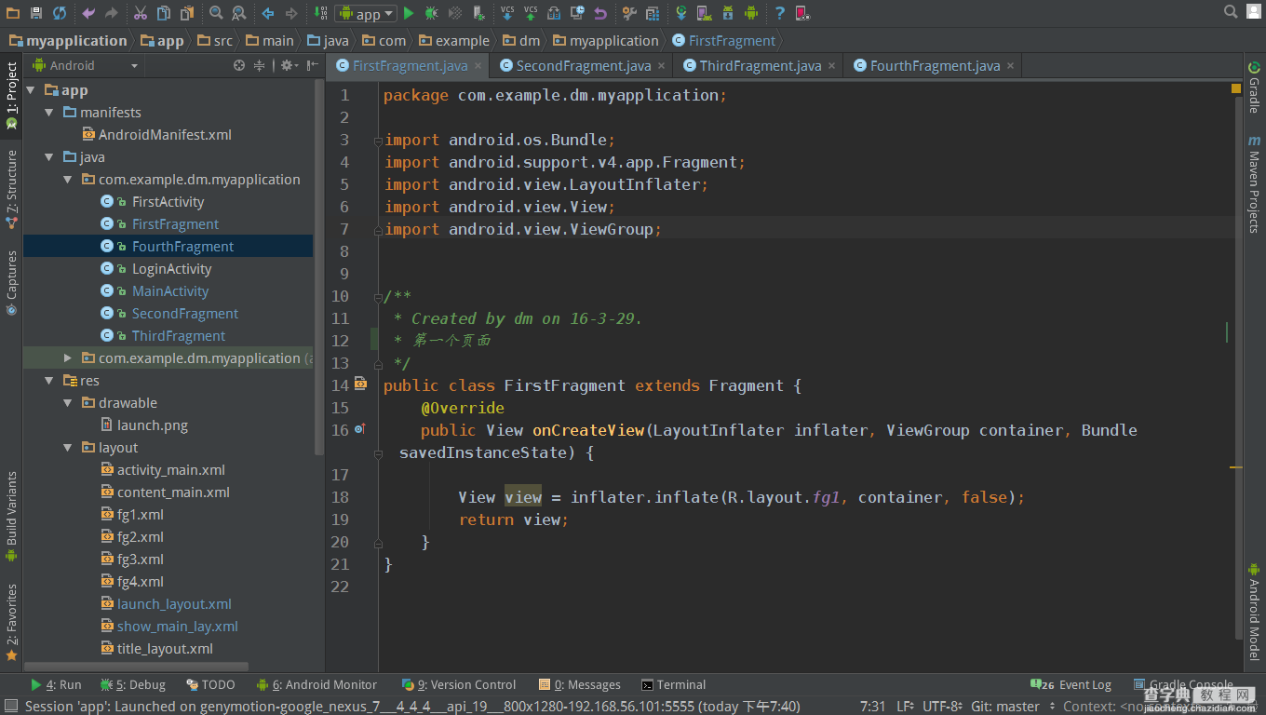This screenshot has height=715, width=1266.
Task: Switch to FourthFragment.java editor tab
Action: (x=935, y=65)
